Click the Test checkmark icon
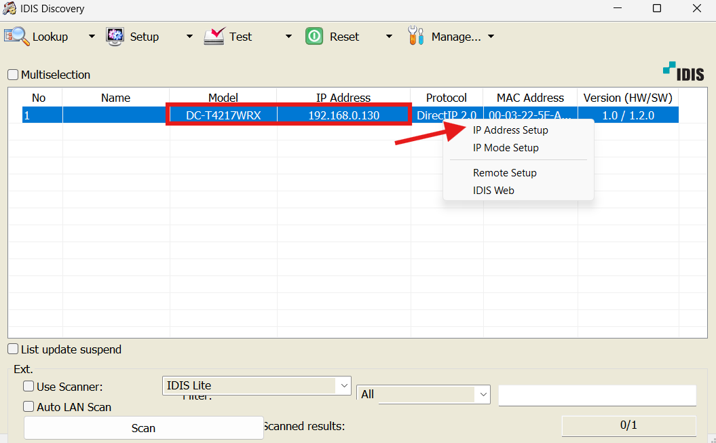The height and width of the screenshot is (443, 716). [x=214, y=36]
